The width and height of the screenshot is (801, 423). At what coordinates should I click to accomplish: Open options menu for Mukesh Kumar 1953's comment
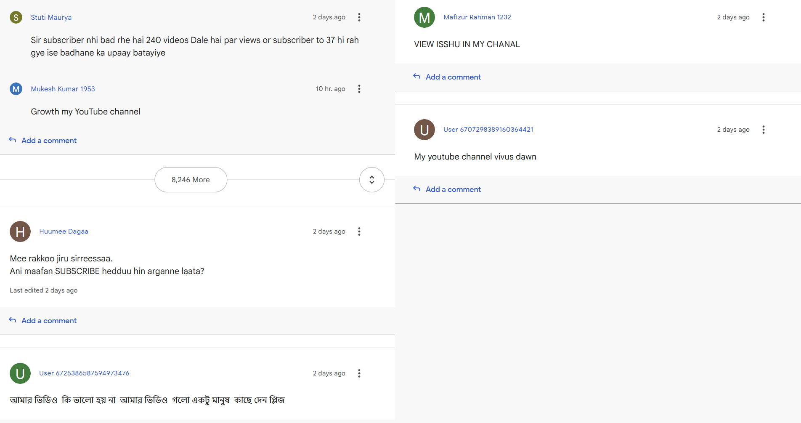(359, 89)
